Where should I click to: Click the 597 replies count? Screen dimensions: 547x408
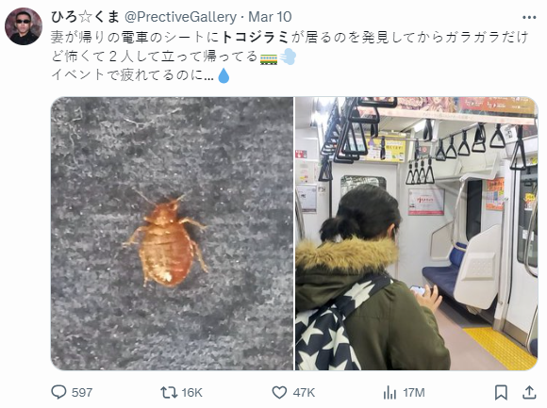click(x=82, y=393)
